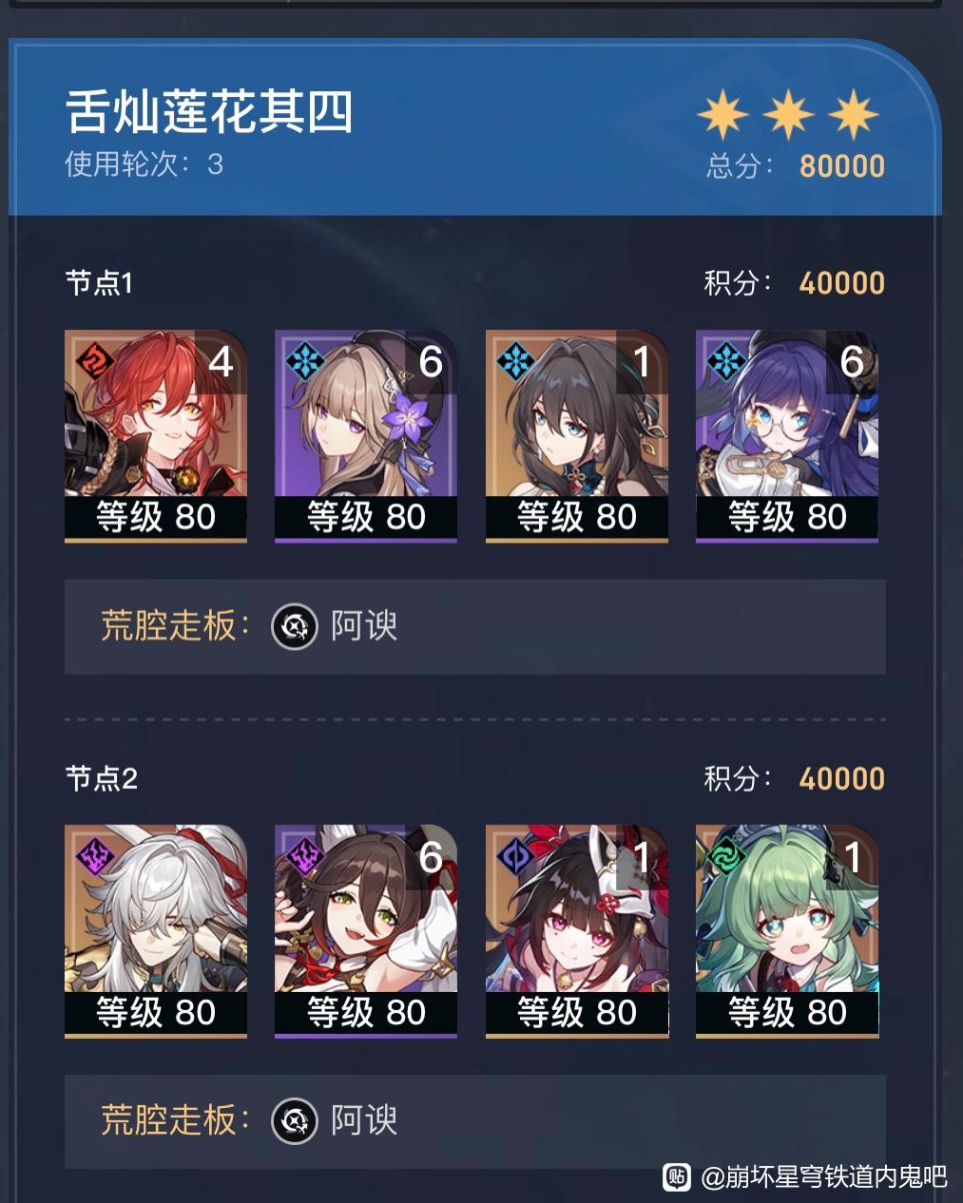Screen dimensions: 963x1203
Task: Click the 节点1 积分 40000 value
Action: (x=842, y=283)
